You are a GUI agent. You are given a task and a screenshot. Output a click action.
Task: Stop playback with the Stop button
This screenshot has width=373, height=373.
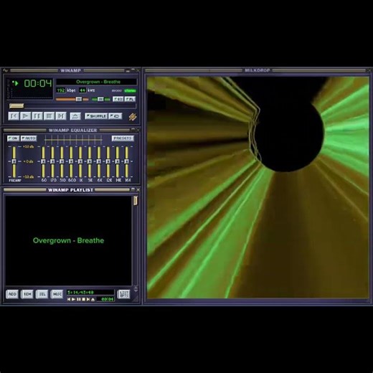click(49, 116)
